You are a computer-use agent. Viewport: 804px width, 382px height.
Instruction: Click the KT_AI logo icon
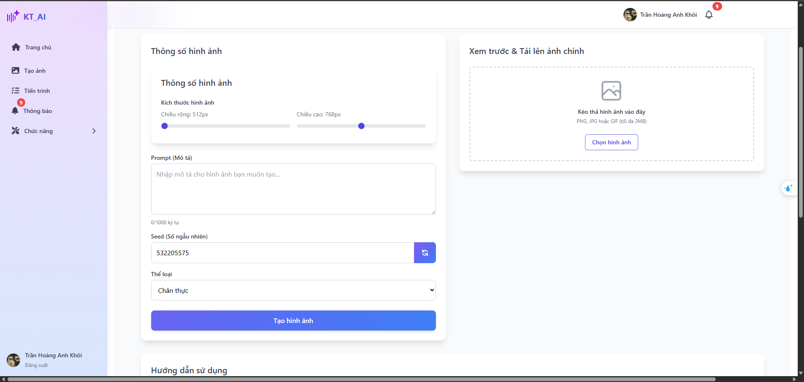point(13,16)
